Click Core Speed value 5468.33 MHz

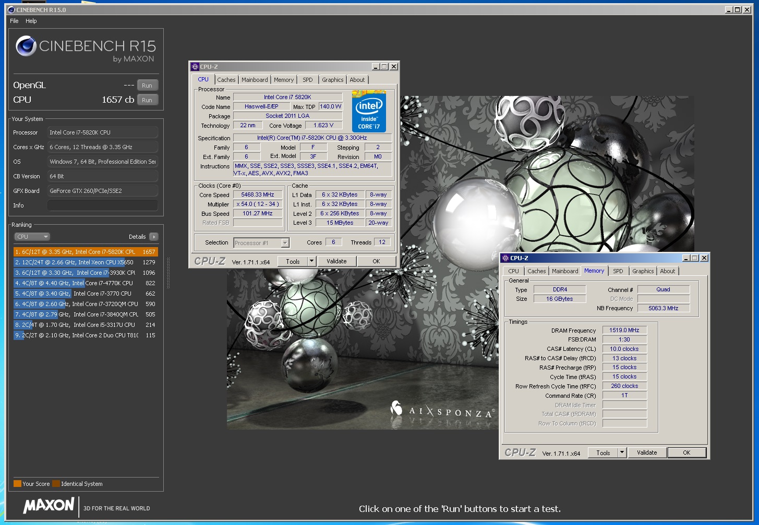(258, 195)
